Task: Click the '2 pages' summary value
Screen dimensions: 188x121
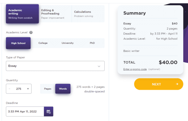Action: [x=172, y=28]
